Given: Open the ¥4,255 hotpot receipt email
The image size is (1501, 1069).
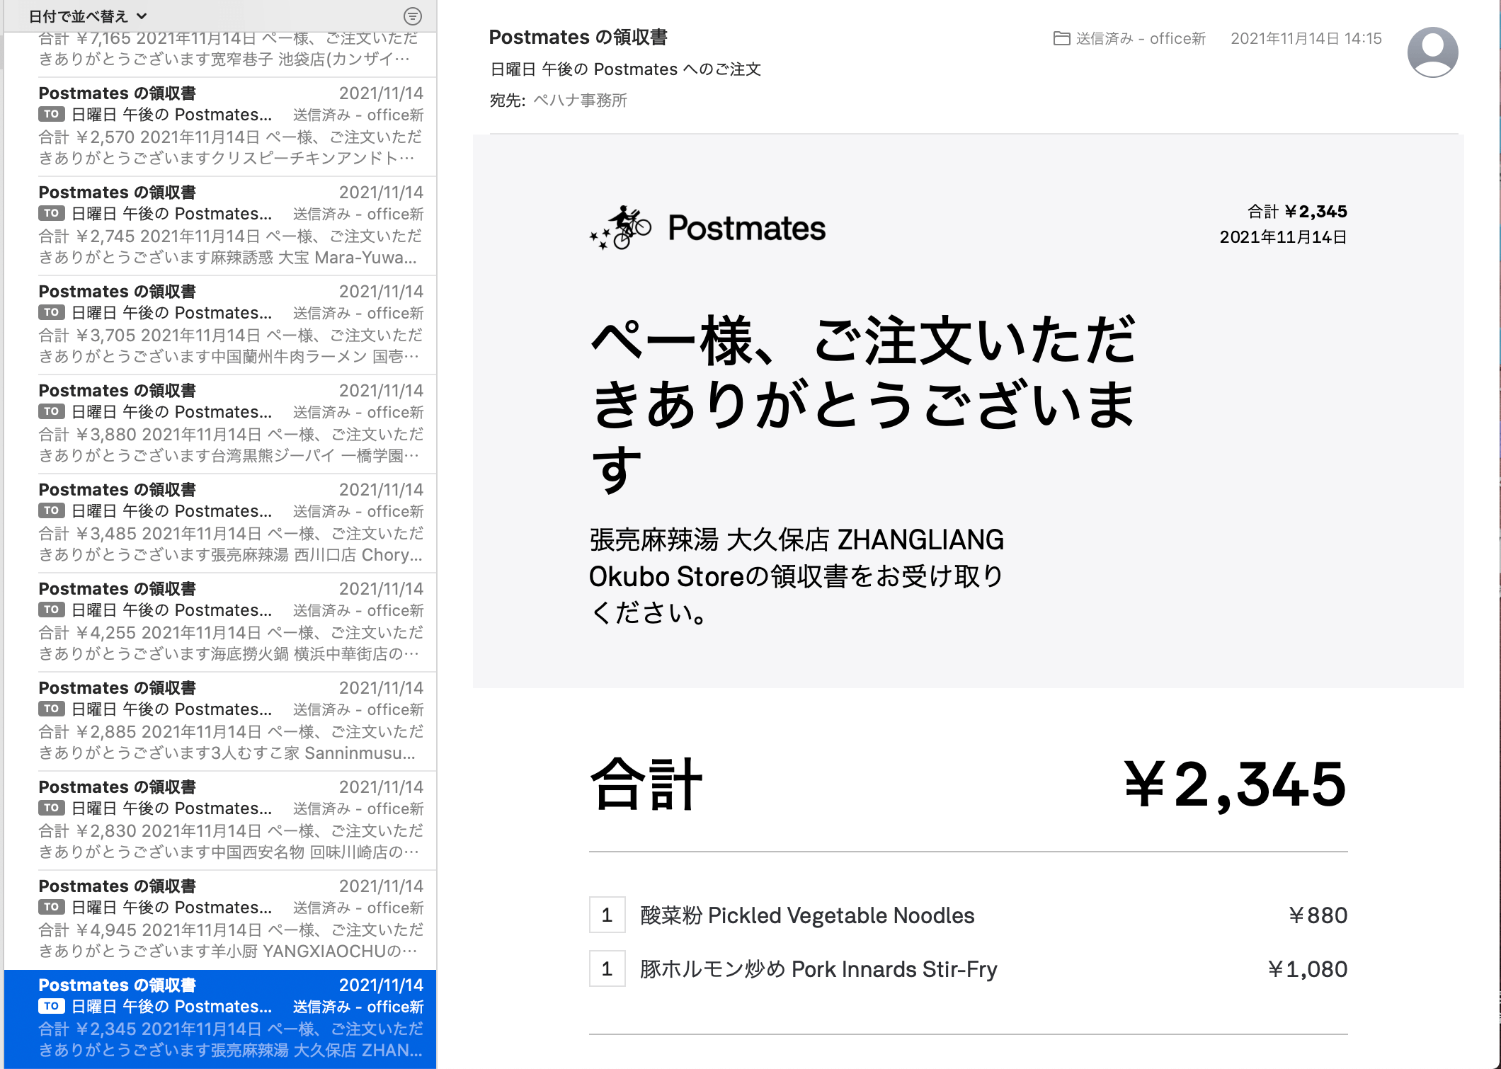Looking at the screenshot, I should coord(220,622).
